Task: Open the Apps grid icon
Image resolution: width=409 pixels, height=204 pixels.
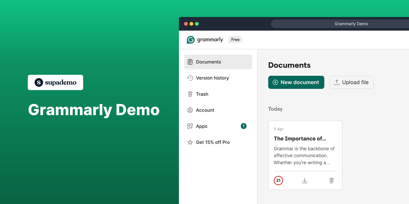Action: pos(190,126)
